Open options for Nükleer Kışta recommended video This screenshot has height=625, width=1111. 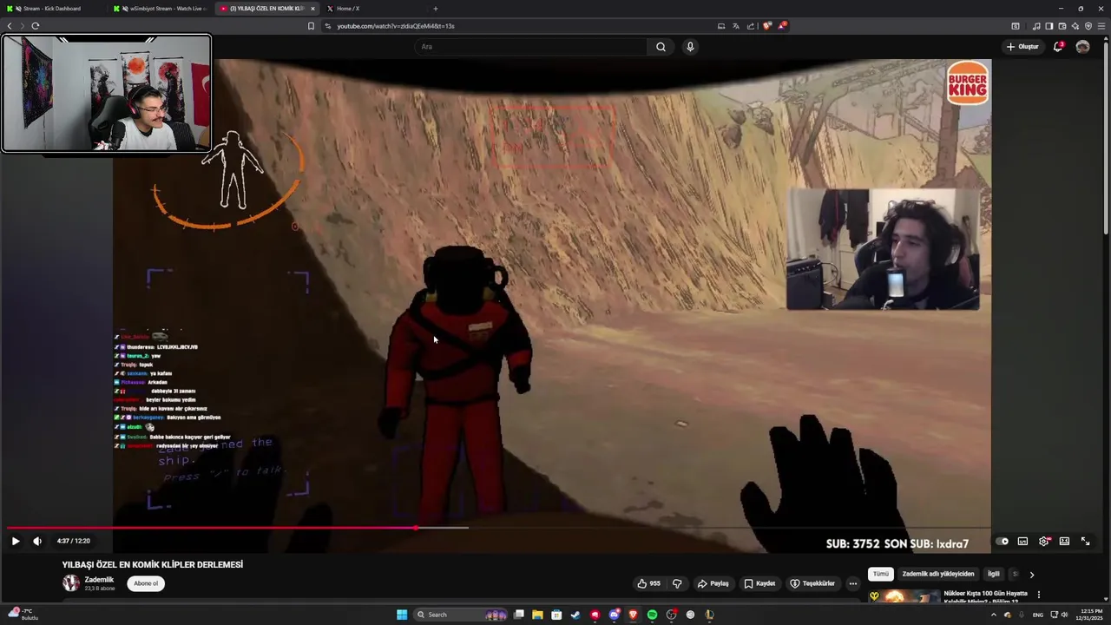[x=1038, y=595]
